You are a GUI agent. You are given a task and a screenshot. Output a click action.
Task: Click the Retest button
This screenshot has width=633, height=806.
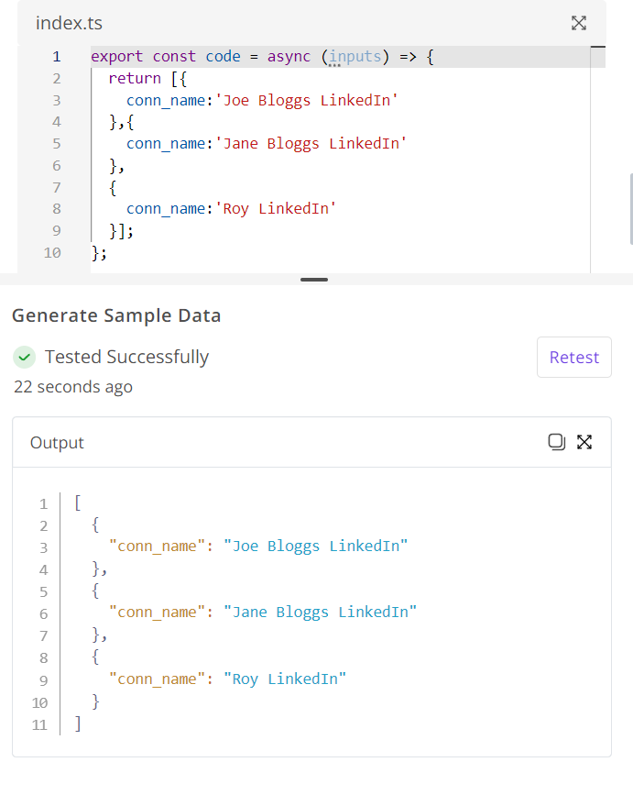point(574,358)
